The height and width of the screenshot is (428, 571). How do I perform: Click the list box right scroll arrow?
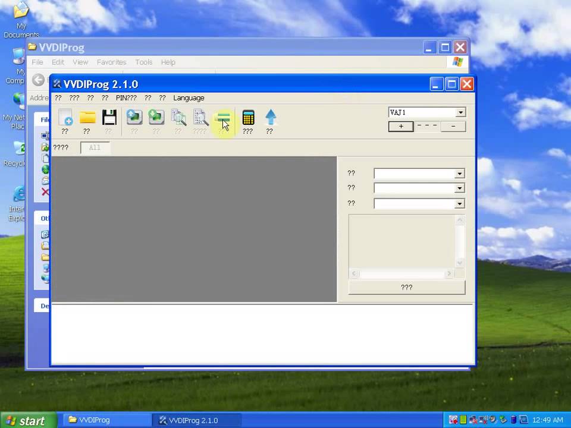click(450, 273)
